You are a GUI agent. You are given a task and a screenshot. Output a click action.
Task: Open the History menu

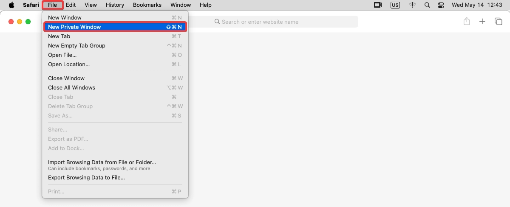tap(115, 5)
